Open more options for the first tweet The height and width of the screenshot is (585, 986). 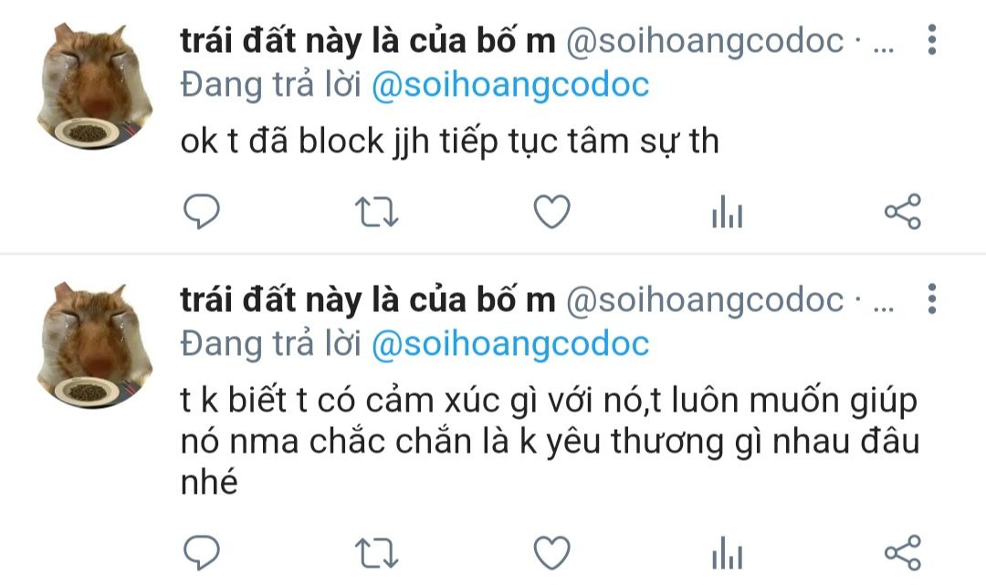click(x=932, y=39)
